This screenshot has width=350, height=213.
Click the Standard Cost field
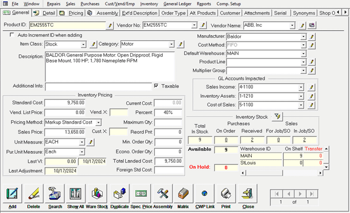65,103
